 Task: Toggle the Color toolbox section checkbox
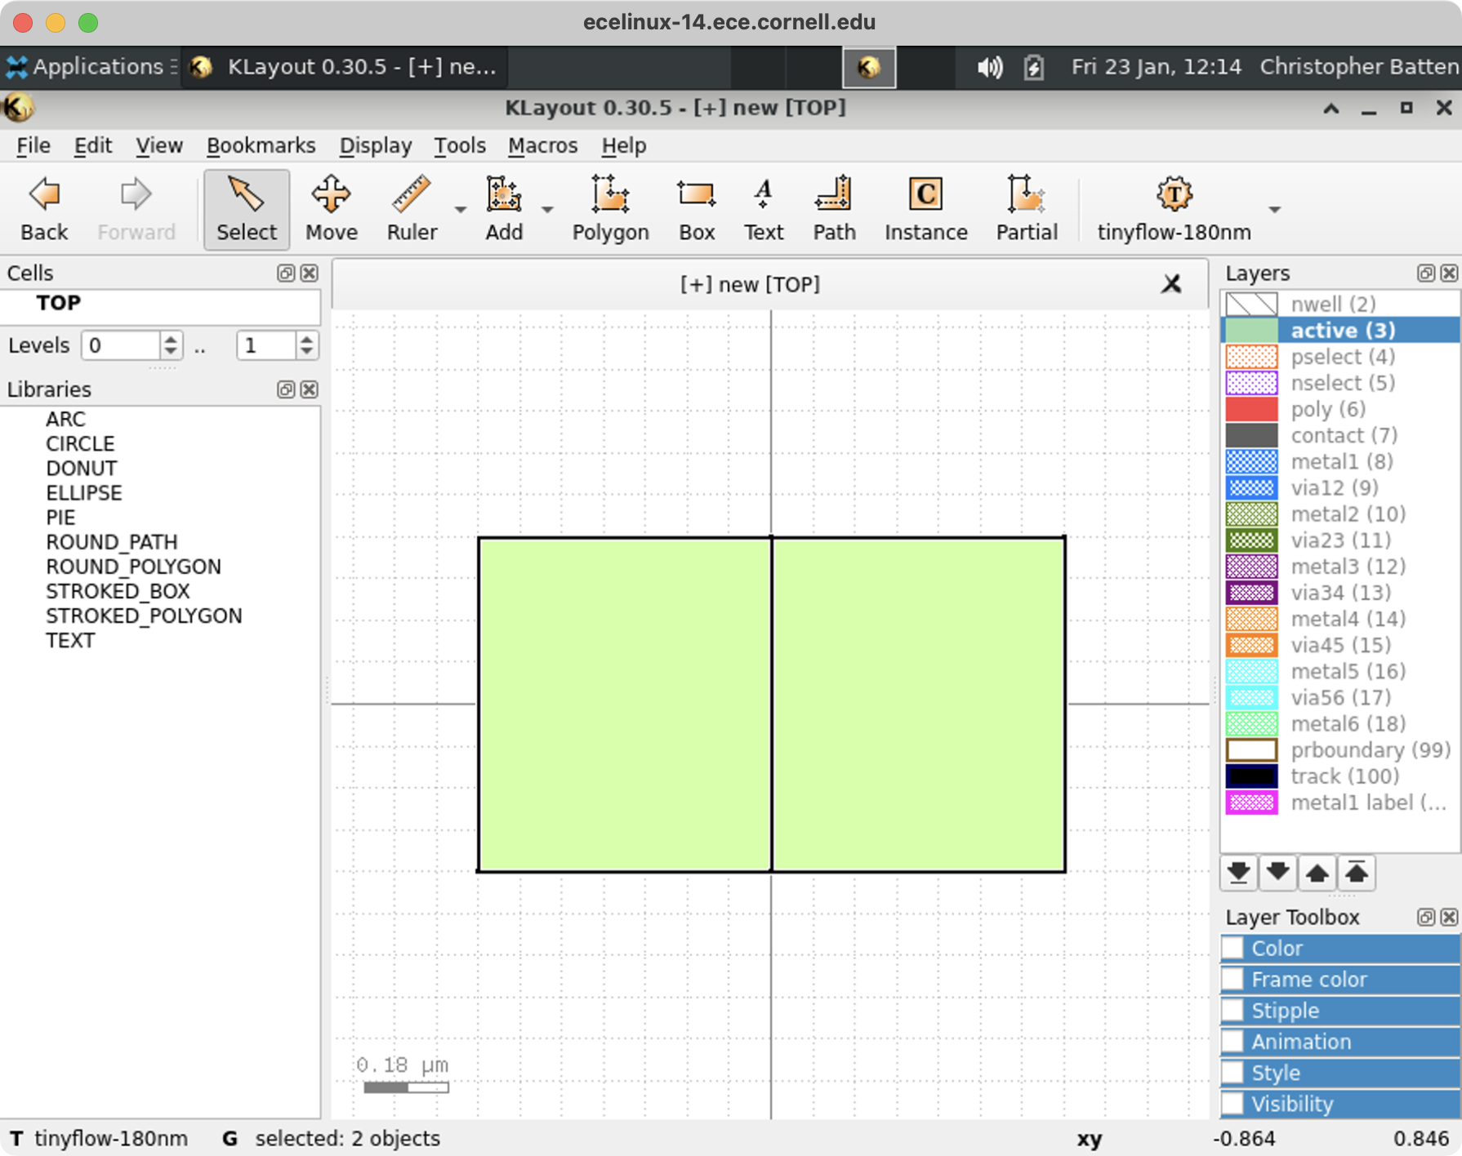1233,949
